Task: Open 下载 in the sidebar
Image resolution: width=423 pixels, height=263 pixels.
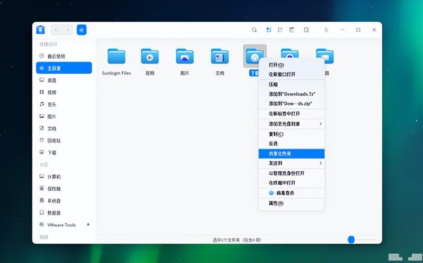Action: coord(64,152)
